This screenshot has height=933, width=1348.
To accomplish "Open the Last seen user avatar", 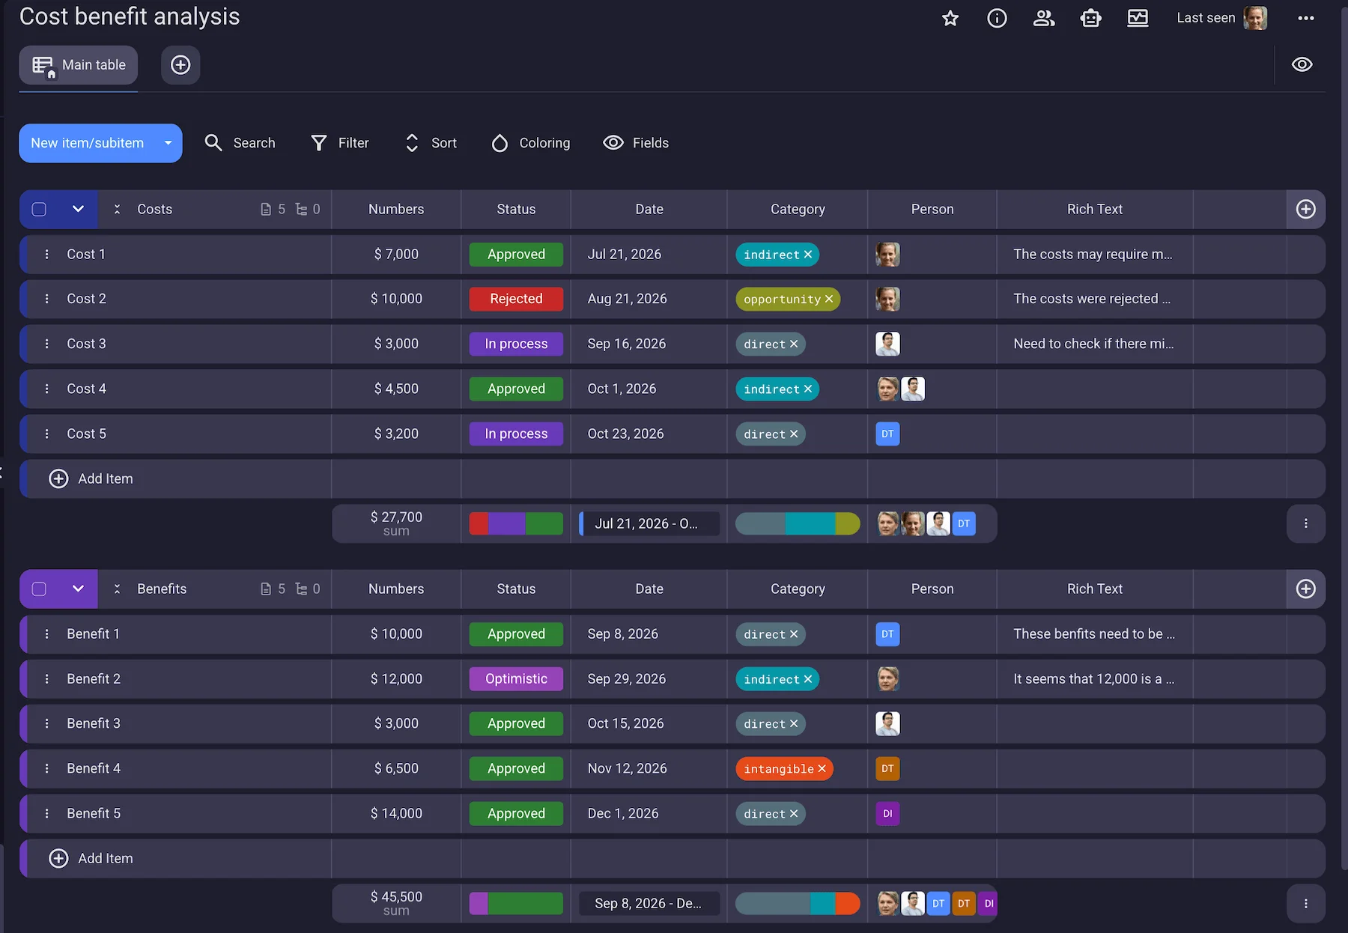I will click(1255, 18).
